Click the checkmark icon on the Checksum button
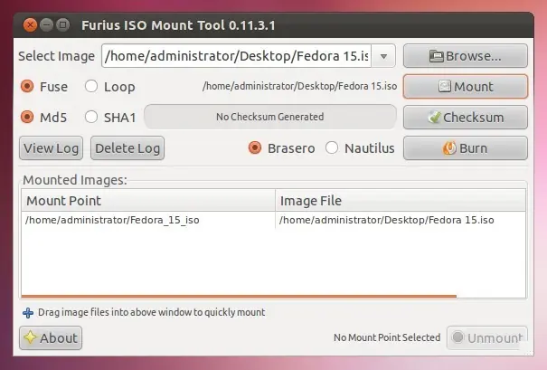Image resolution: width=547 pixels, height=370 pixels. click(434, 117)
